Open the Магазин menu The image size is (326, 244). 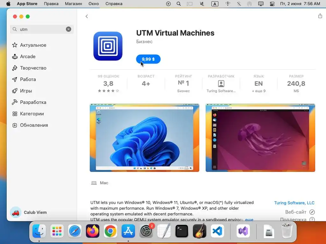pyautogui.click(x=74, y=4)
